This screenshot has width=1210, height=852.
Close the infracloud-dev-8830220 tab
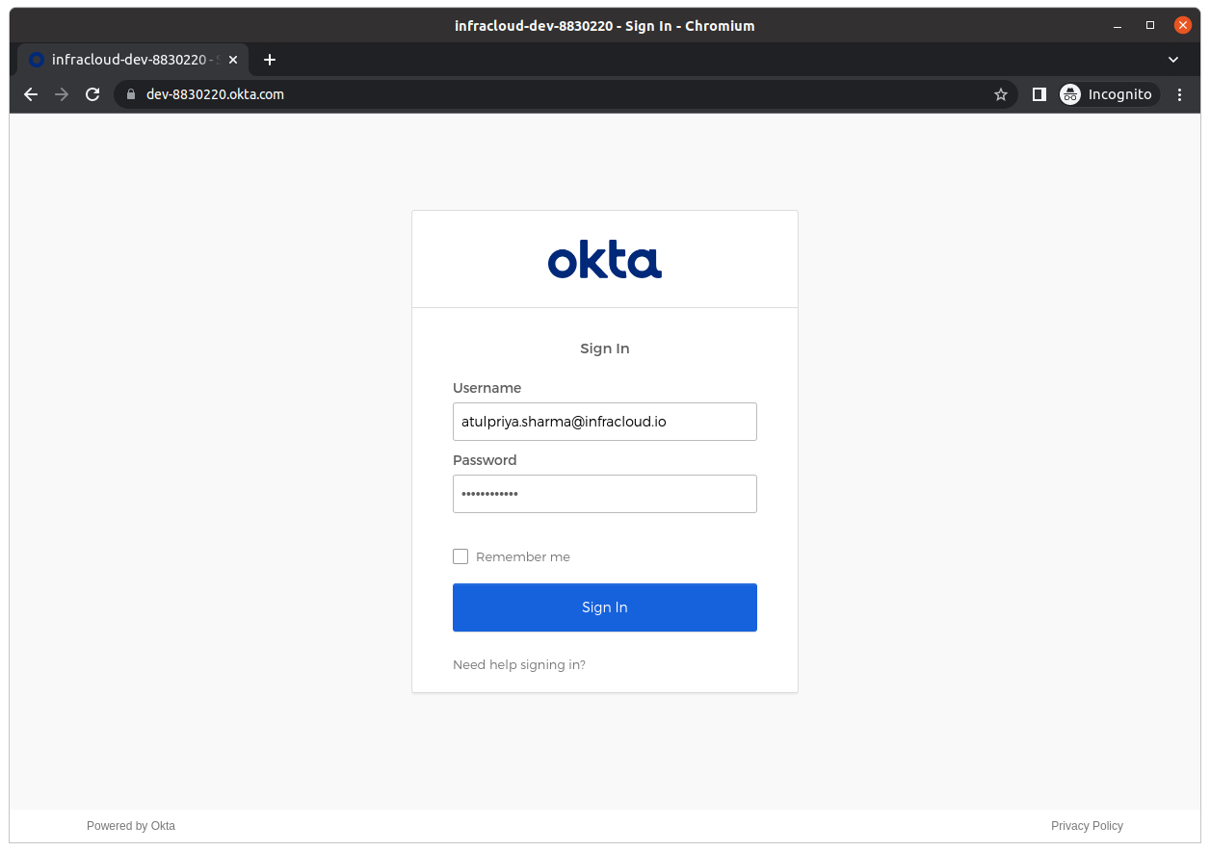pyautogui.click(x=233, y=60)
